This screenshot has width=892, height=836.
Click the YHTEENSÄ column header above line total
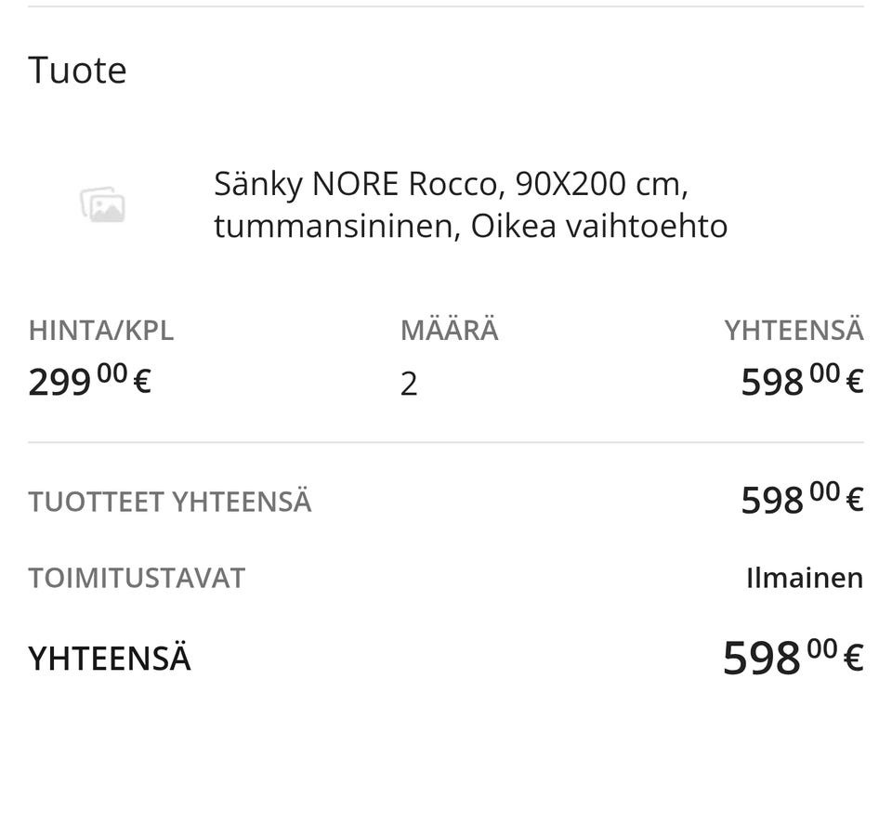point(794,331)
